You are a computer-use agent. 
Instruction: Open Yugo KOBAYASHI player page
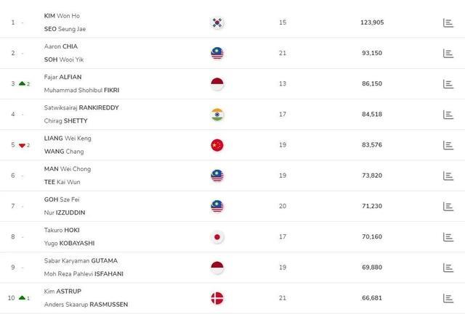click(x=69, y=243)
